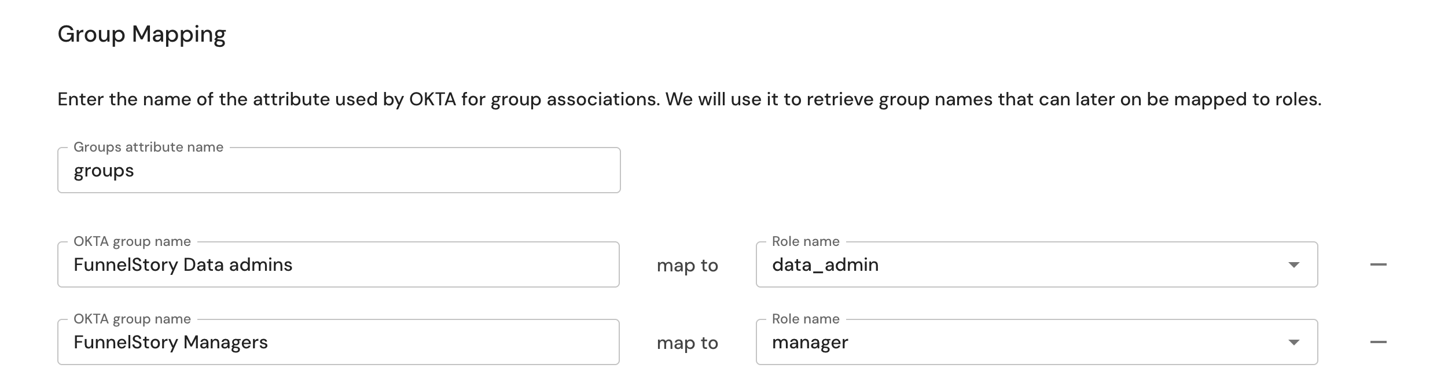This screenshot has height=390, width=1448.
Task: Open the manager role dropdown arrow
Action: [1293, 342]
